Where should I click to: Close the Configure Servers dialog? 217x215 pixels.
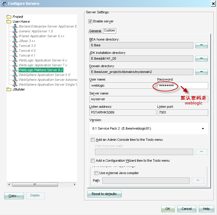pos(213,4)
